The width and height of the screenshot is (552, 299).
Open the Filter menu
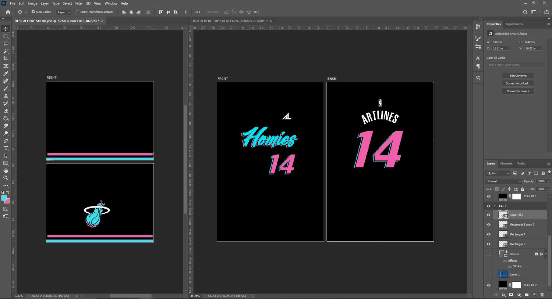point(79,3)
